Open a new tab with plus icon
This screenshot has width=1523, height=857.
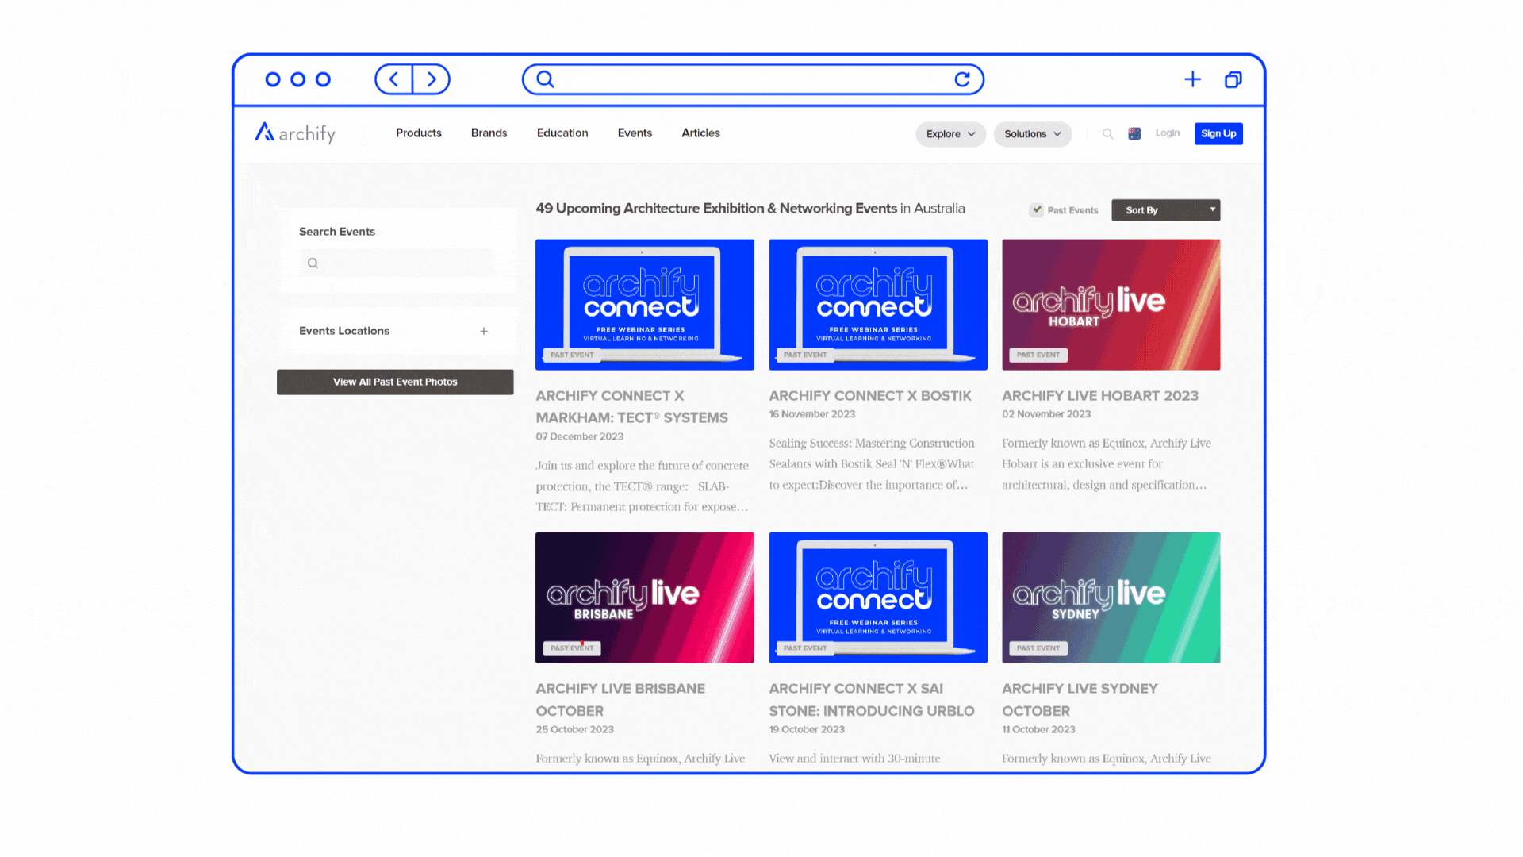point(1192,79)
